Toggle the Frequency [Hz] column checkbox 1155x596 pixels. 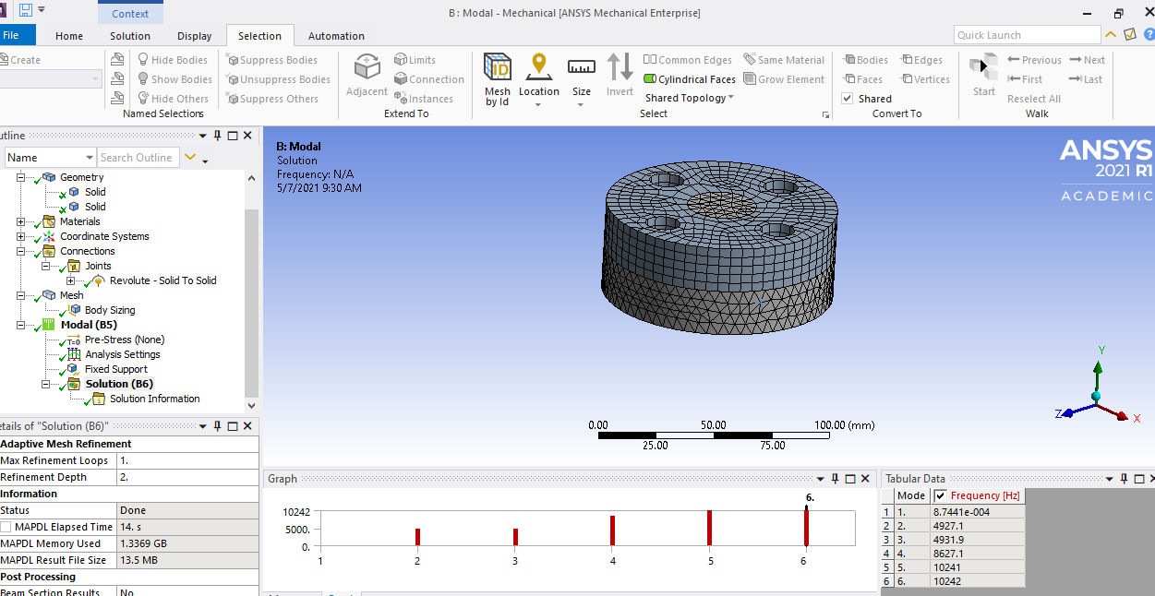tap(941, 495)
